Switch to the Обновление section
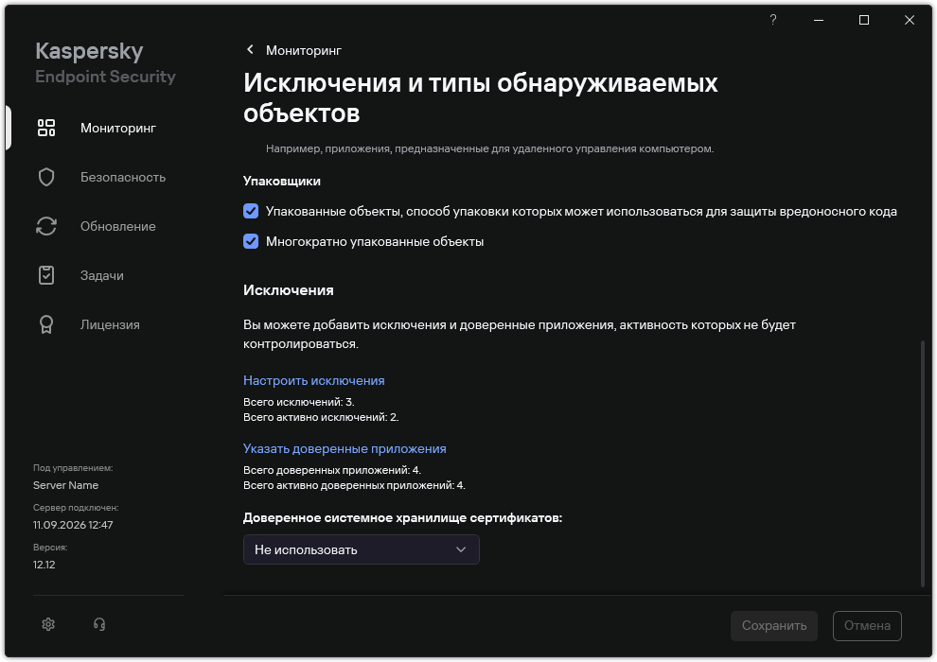 click(x=118, y=226)
